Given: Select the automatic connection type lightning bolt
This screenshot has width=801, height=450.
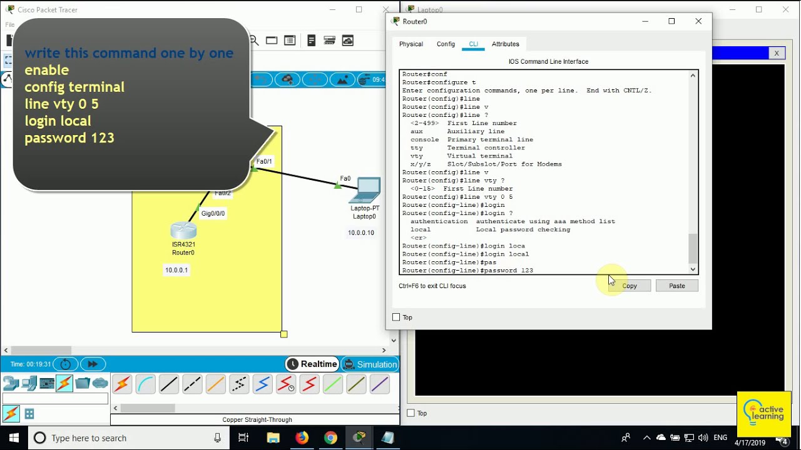Looking at the screenshot, I should pos(122,384).
